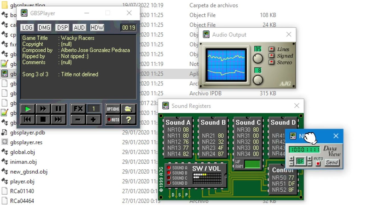The image size is (365, 205).
Task: Toggle the SOUND B red LED
Action: pos(169,173)
